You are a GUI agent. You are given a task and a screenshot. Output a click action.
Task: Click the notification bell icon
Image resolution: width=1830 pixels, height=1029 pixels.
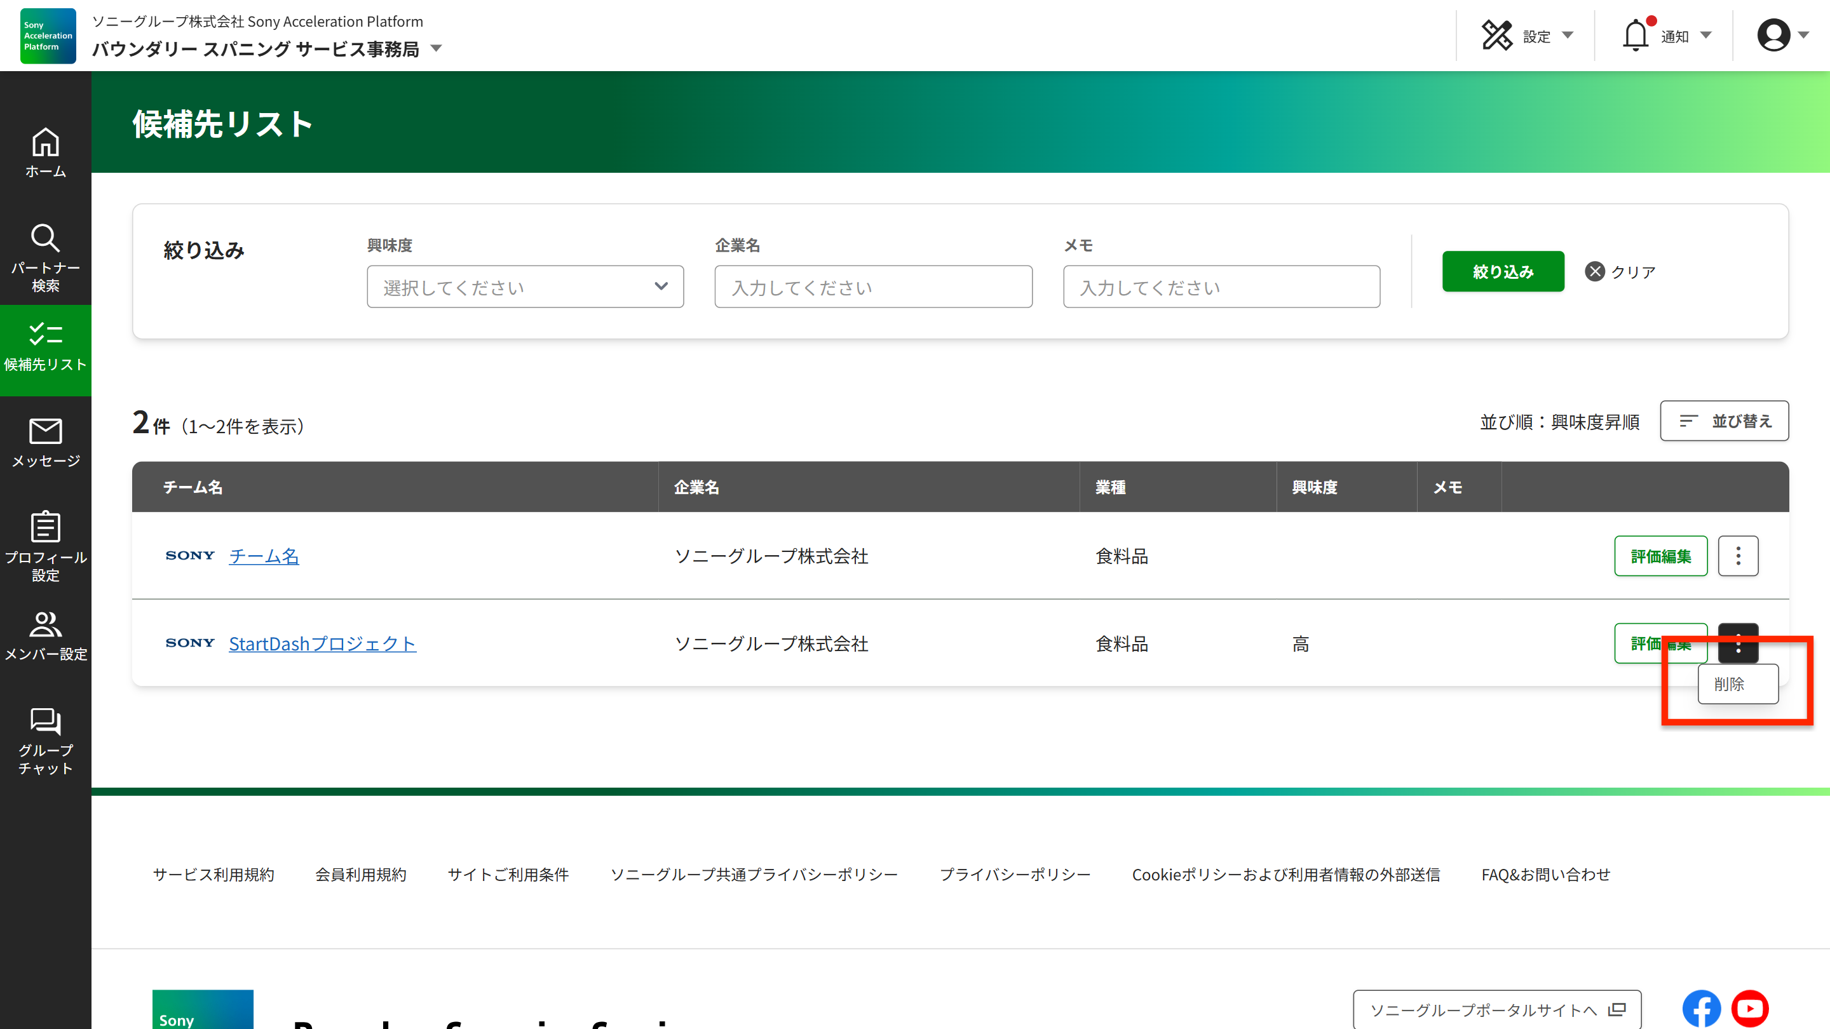[x=1636, y=36]
